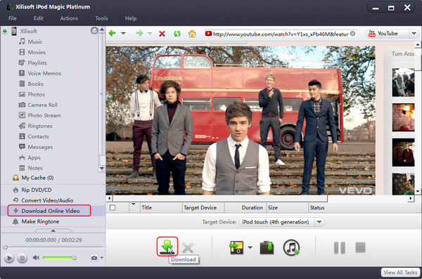422x279 pixels.
Task: Click the Duration column header
Action: click(x=245, y=207)
